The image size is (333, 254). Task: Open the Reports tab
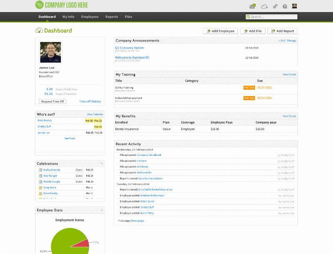(x=112, y=17)
